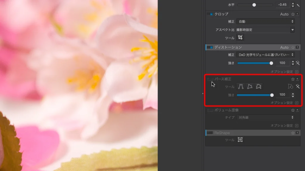
Task: Toggle the ディストーション correction switch
Action: click(x=210, y=47)
